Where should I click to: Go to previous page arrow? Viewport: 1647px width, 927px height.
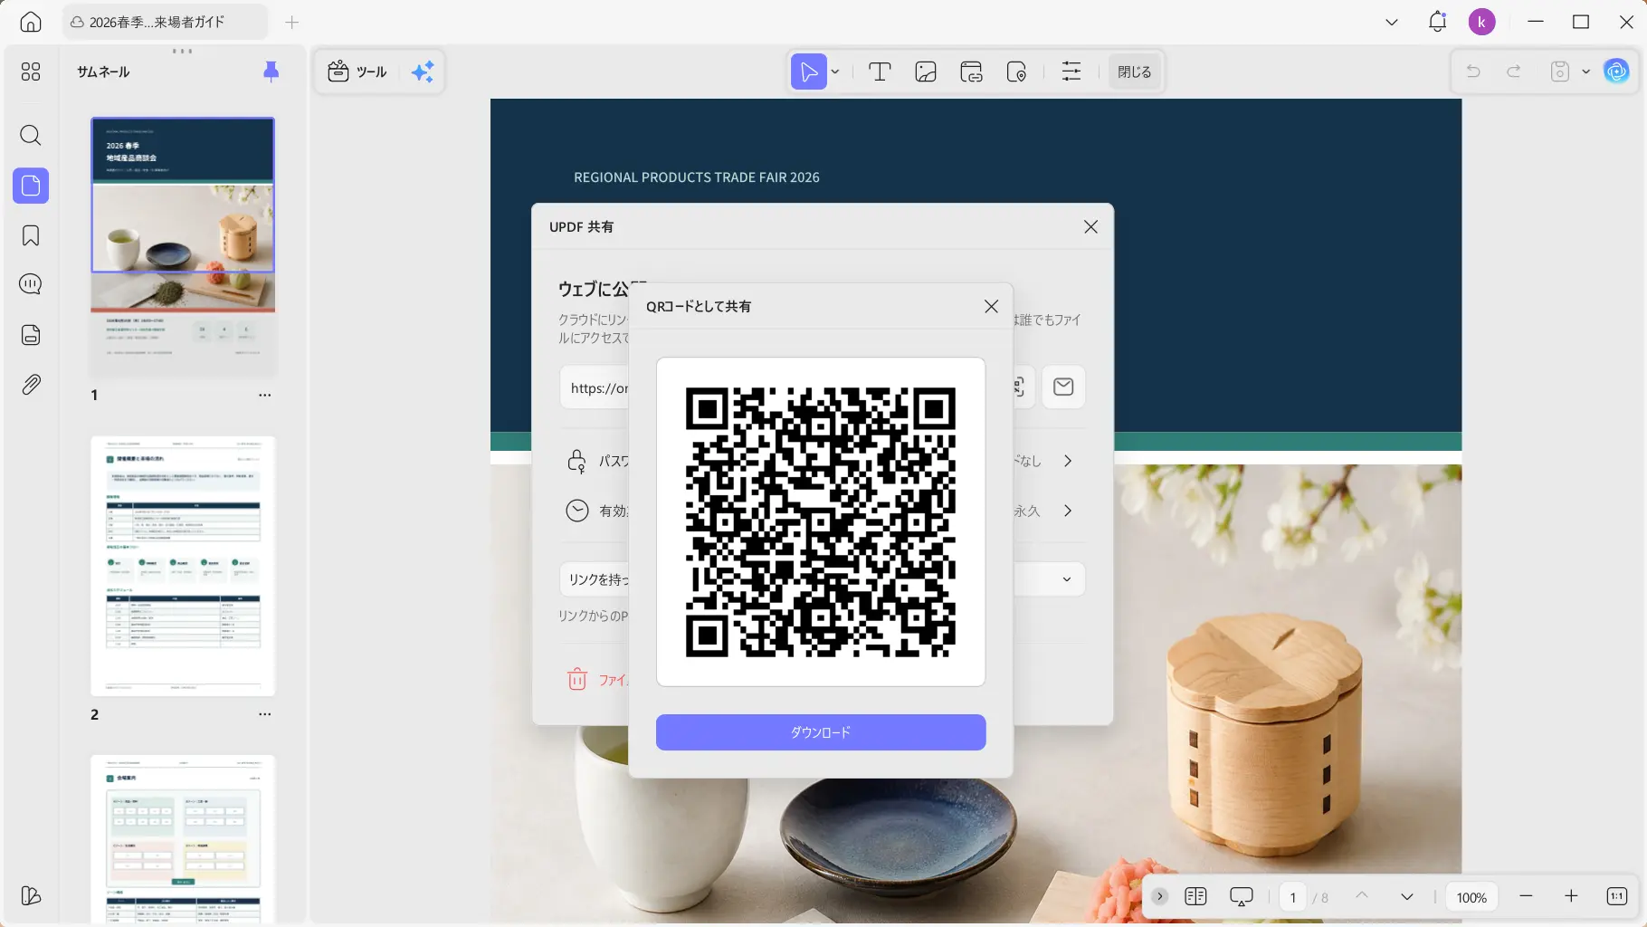pyautogui.click(x=1362, y=896)
